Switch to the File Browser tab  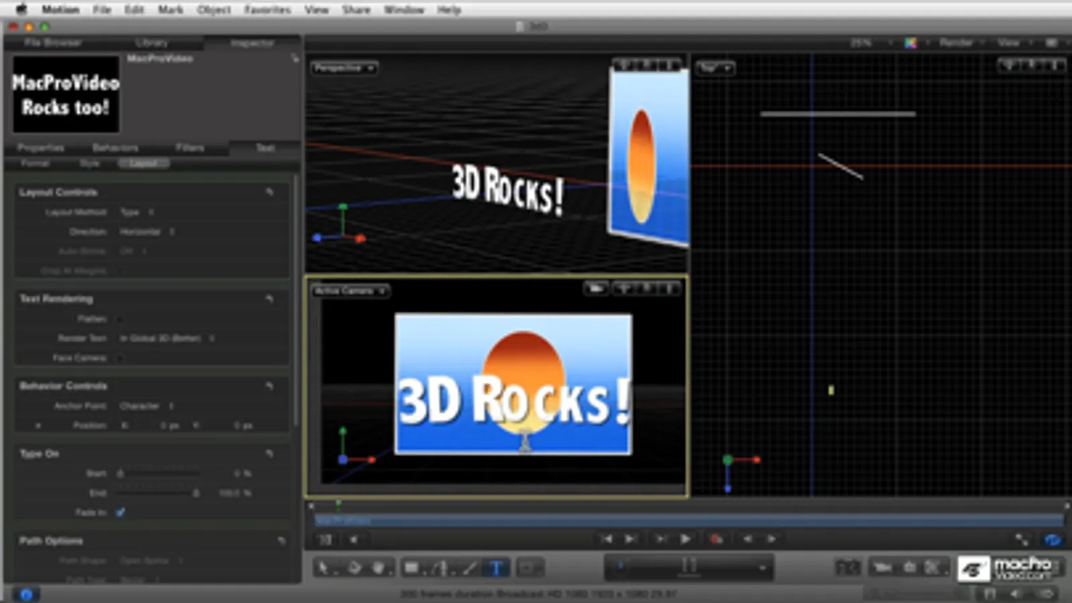pyautogui.click(x=53, y=43)
